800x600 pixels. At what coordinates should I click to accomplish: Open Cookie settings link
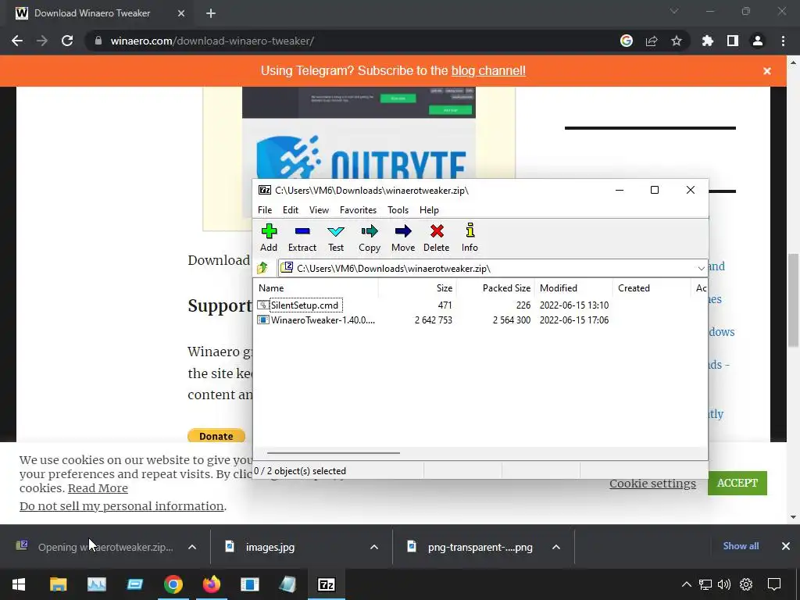[x=652, y=483]
